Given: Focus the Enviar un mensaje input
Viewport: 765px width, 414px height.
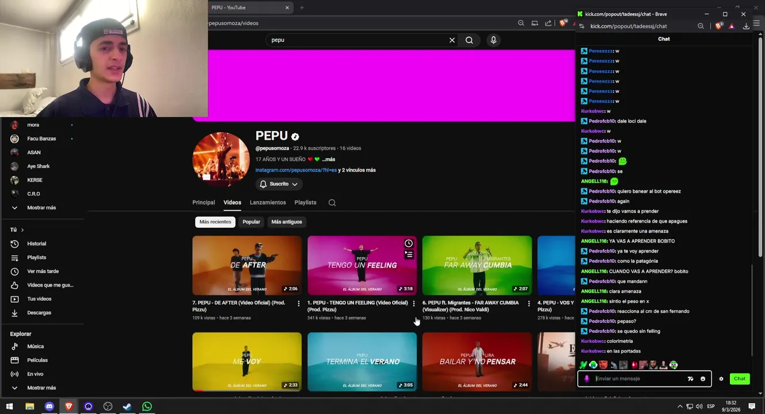Looking at the screenshot, I should click(x=639, y=379).
